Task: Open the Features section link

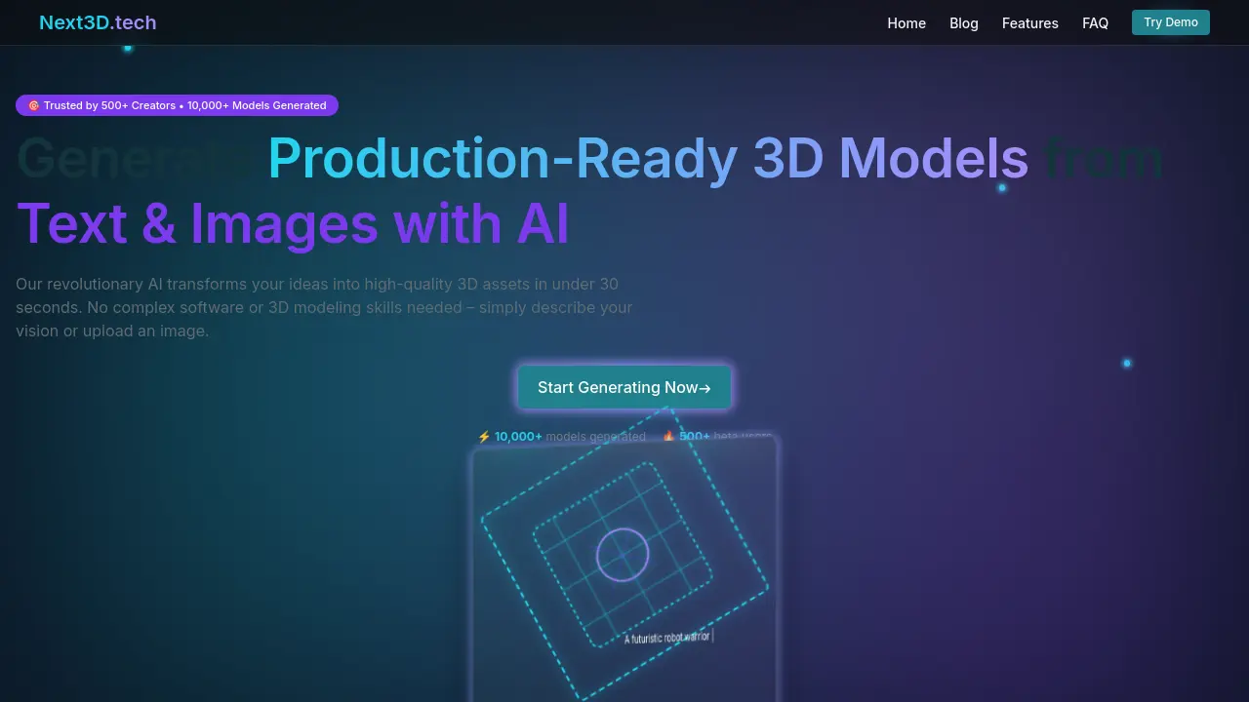Action: coord(1030,23)
